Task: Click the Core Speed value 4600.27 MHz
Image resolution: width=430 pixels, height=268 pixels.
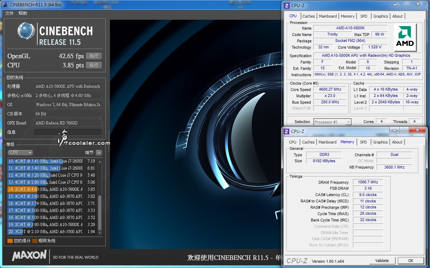Action: pos(330,90)
